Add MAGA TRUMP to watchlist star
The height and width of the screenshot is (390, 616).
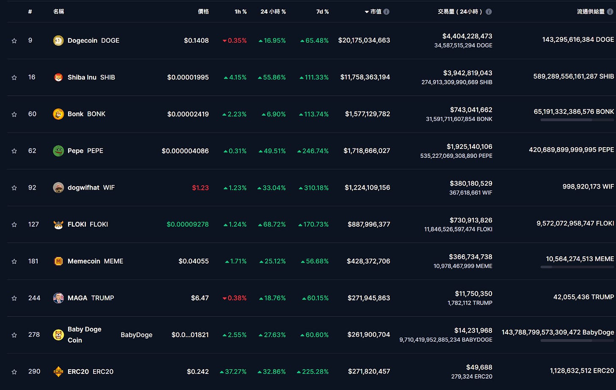point(14,299)
